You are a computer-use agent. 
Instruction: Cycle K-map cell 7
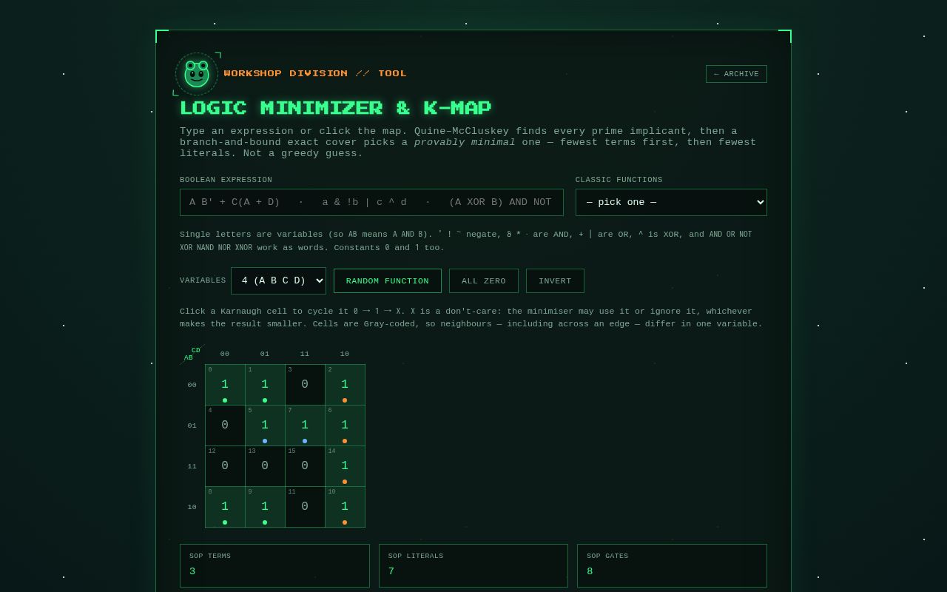305,425
